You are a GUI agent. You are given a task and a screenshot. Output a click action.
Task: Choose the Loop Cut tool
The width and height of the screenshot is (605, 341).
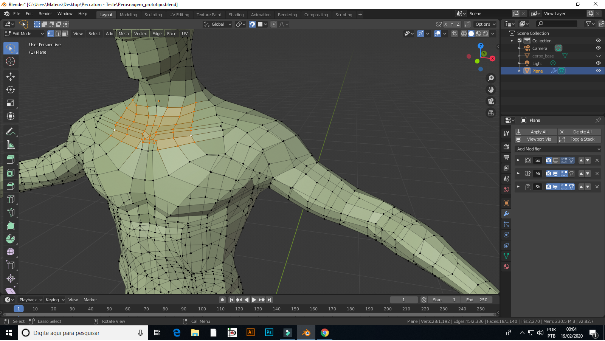[x=11, y=199]
